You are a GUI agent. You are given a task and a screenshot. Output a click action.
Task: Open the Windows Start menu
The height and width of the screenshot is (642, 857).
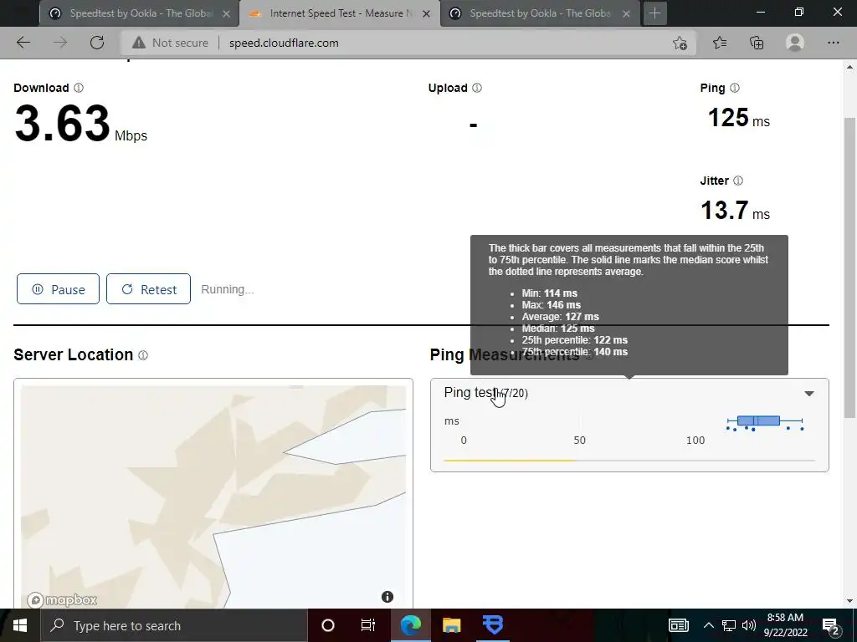[20, 625]
